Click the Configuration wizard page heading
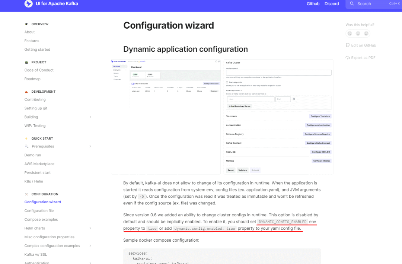This screenshot has width=402, height=264. coord(169,25)
